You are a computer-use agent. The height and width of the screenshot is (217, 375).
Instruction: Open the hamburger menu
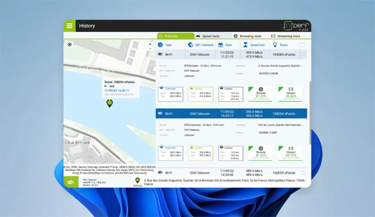tap(70, 26)
